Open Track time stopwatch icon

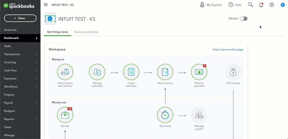(165, 115)
